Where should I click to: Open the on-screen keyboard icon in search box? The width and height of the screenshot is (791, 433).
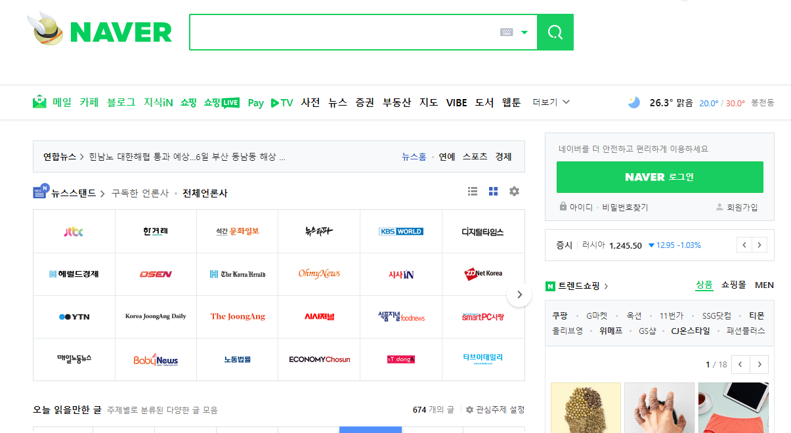pyautogui.click(x=506, y=32)
